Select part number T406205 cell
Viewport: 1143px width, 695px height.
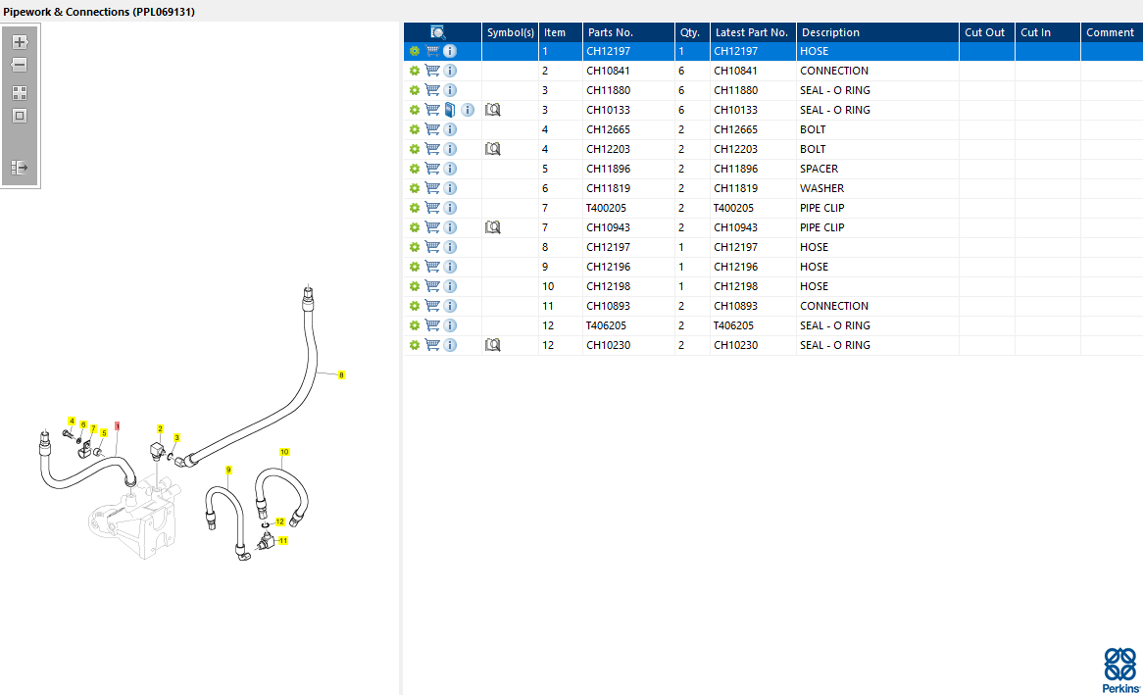pos(628,325)
